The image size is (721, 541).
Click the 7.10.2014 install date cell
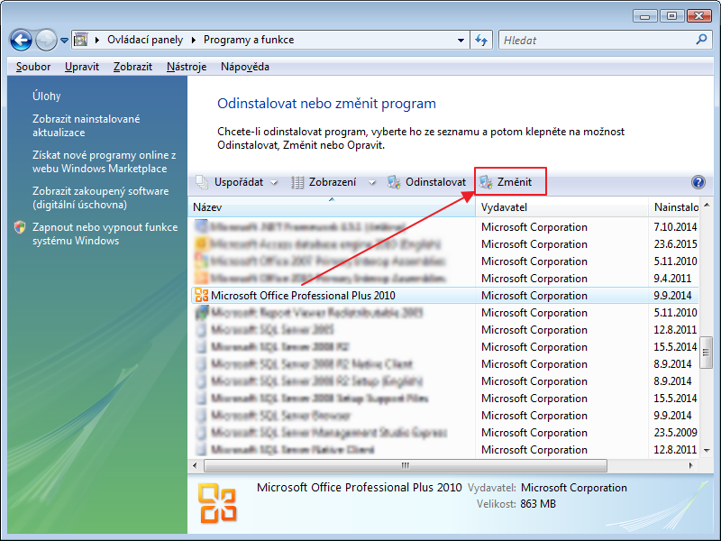click(x=675, y=227)
